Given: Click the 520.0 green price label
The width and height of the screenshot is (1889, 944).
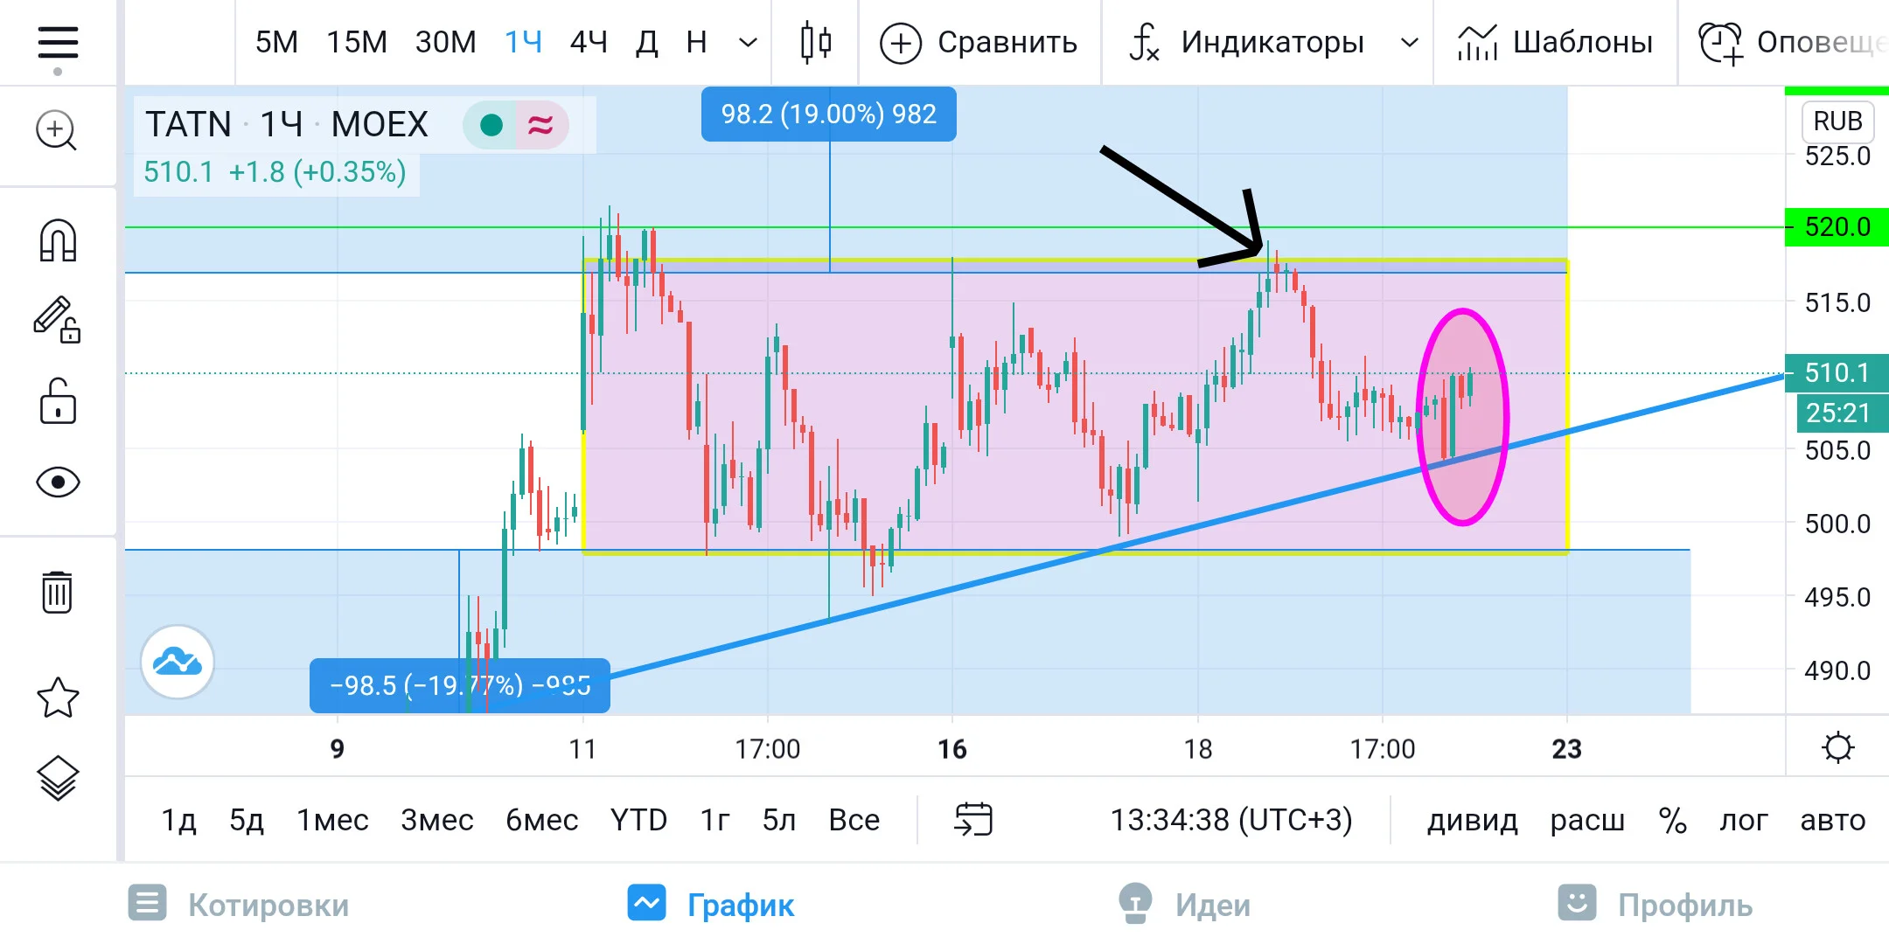Looking at the screenshot, I should pyautogui.click(x=1837, y=227).
